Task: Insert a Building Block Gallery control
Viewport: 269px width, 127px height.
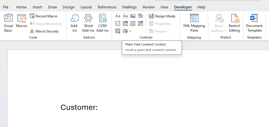Action: 140,16
